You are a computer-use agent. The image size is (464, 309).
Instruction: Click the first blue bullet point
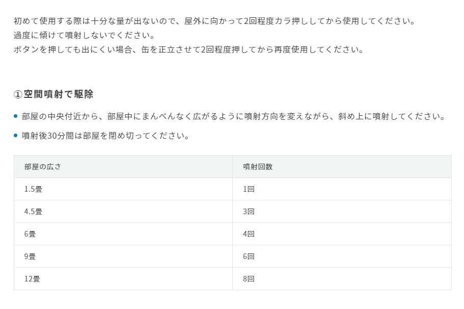16,116
